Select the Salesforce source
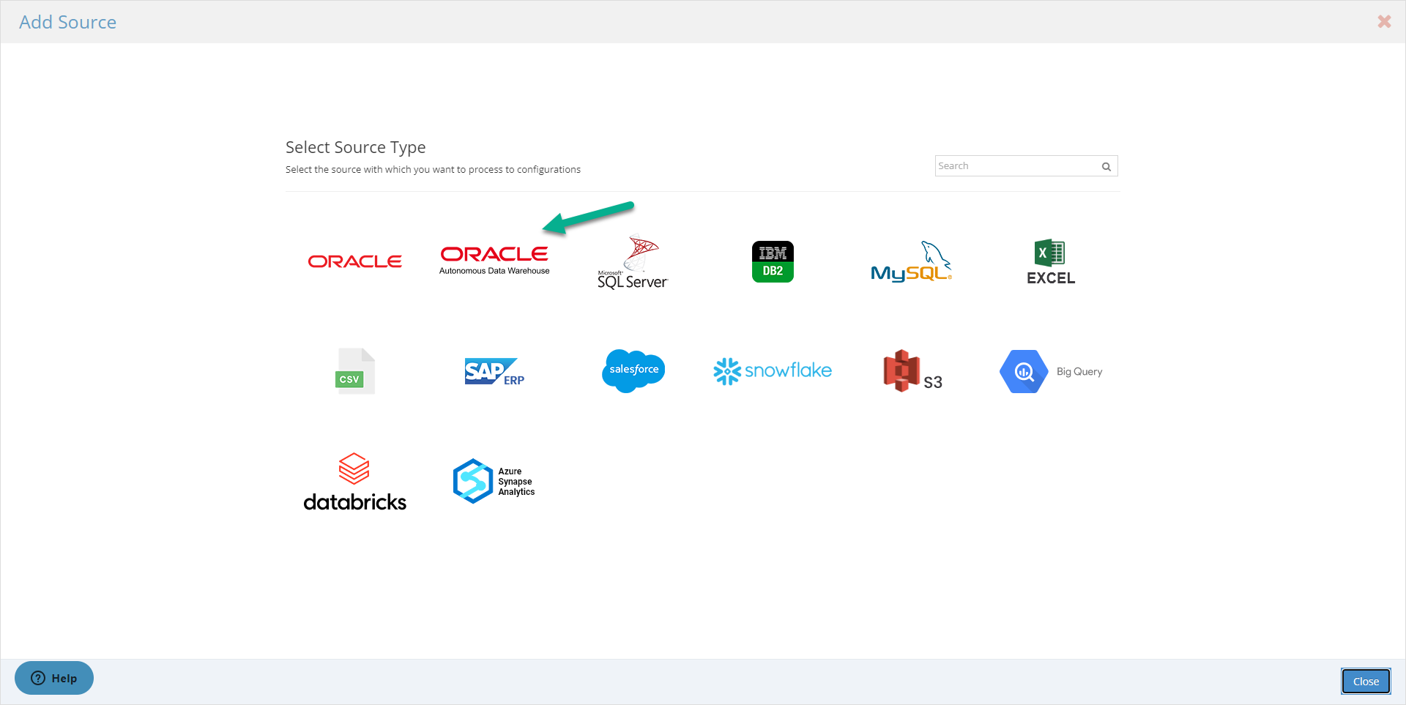 coord(633,371)
